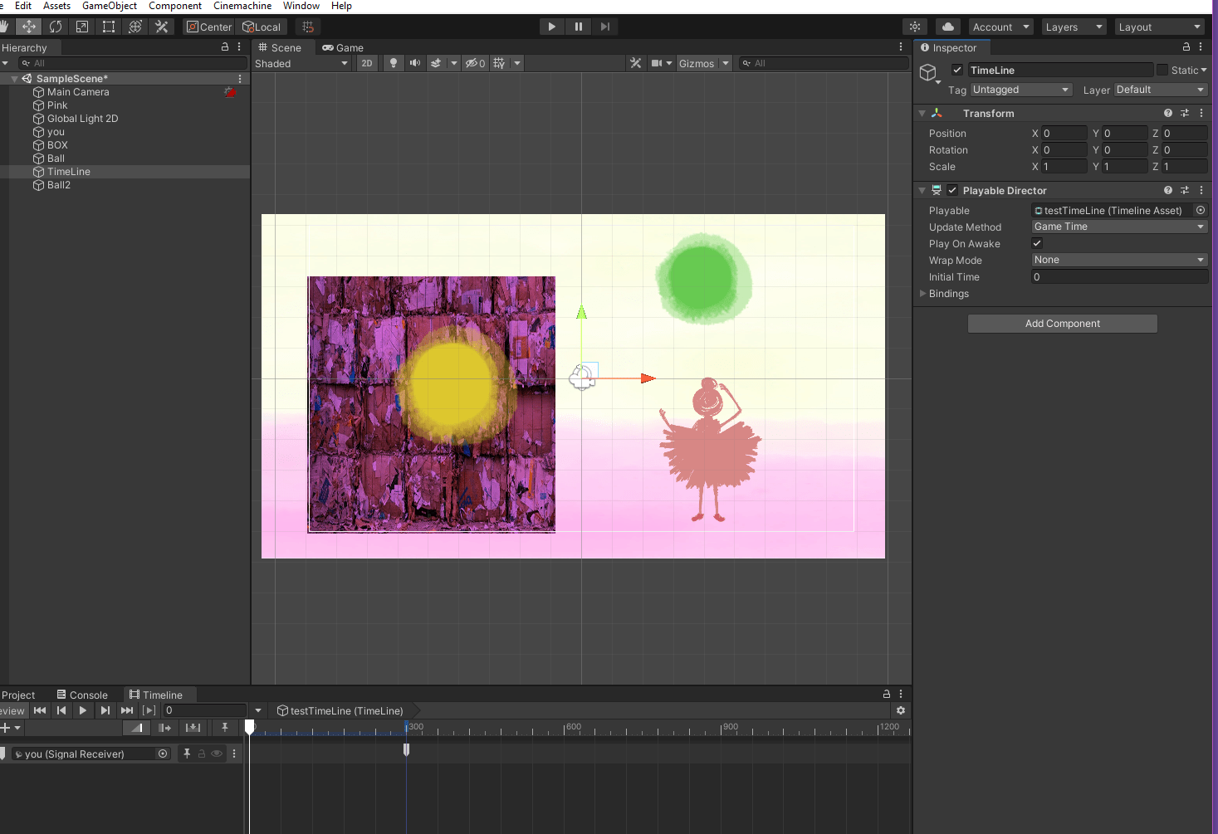The image size is (1218, 834).
Task: Select the Move tool in the toolbar
Action: click(x=29, y=27)
